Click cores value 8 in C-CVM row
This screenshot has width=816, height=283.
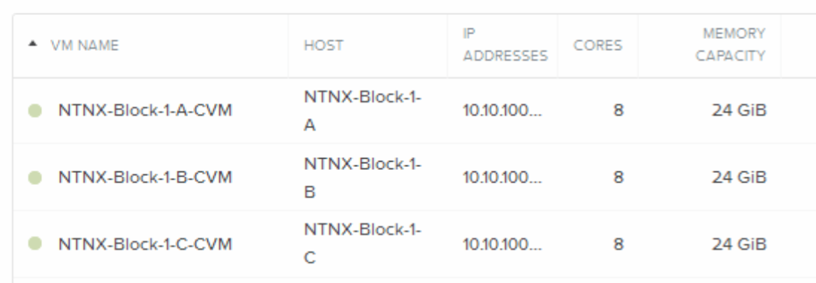point(618,244)
